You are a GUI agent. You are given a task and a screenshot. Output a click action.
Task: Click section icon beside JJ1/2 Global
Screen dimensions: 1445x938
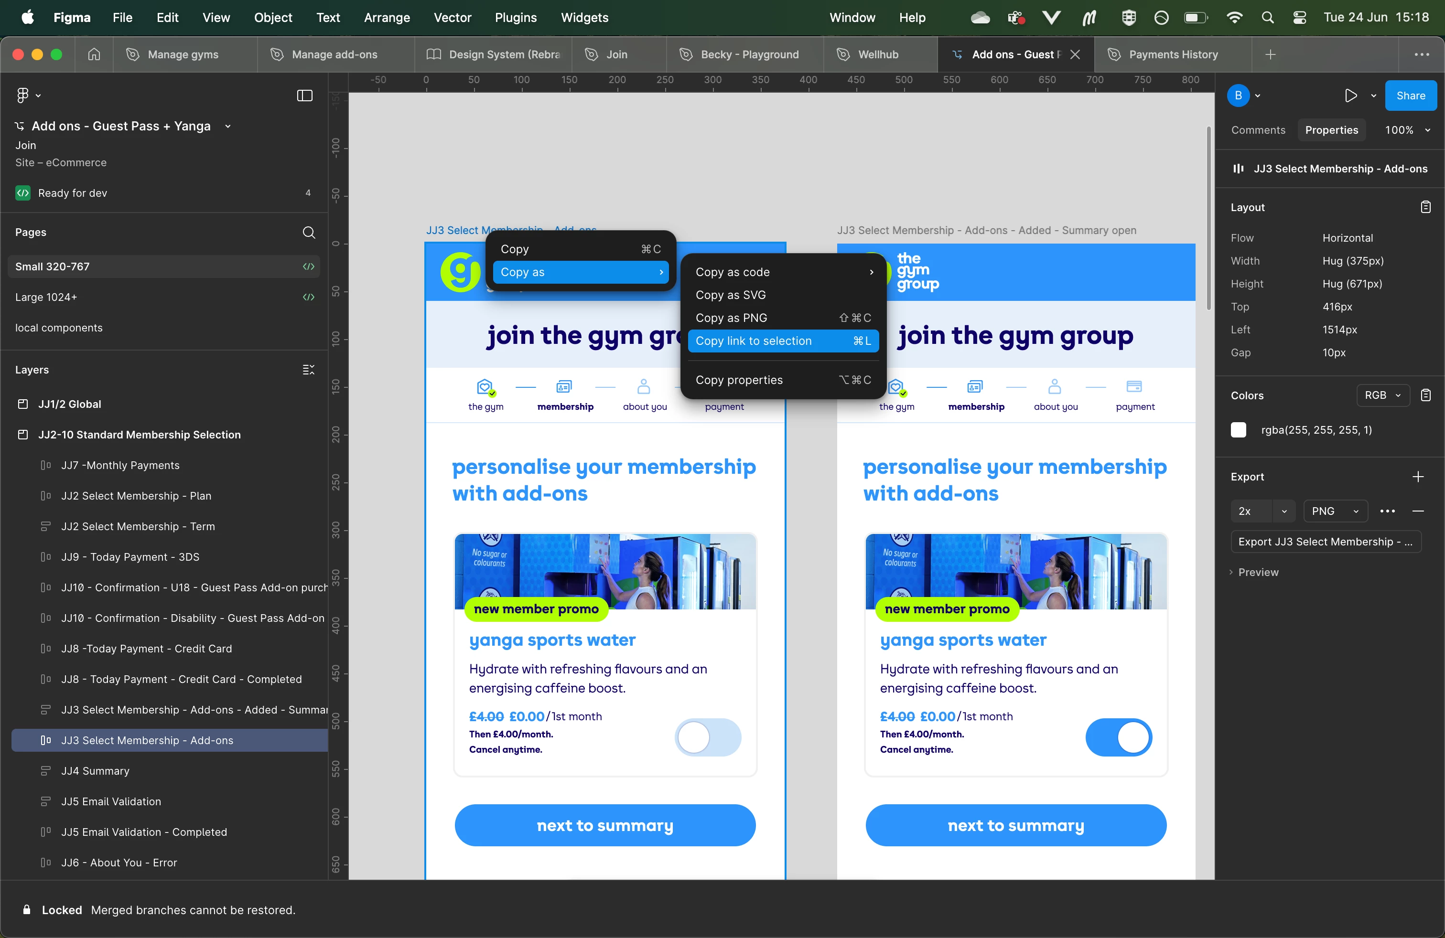pos(23,404)
